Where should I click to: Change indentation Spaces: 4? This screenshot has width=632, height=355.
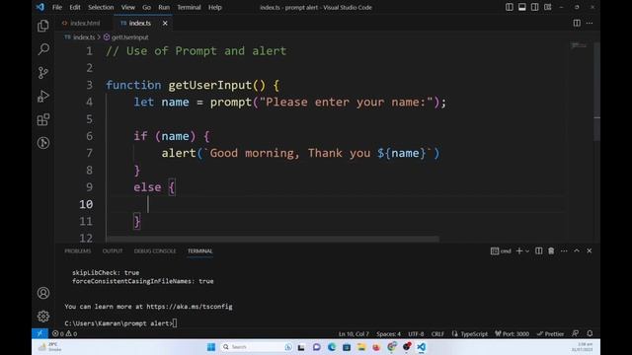tap(388, 333)
